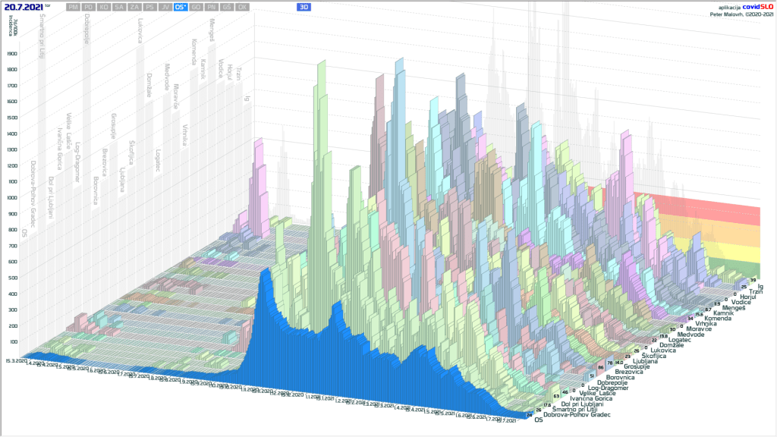
Task: Select the dark Ljubljana label in lower-right legend
Action: tap(646, 361)
